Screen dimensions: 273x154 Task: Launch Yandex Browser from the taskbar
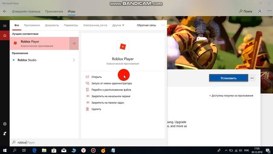[x=84, y=150]
